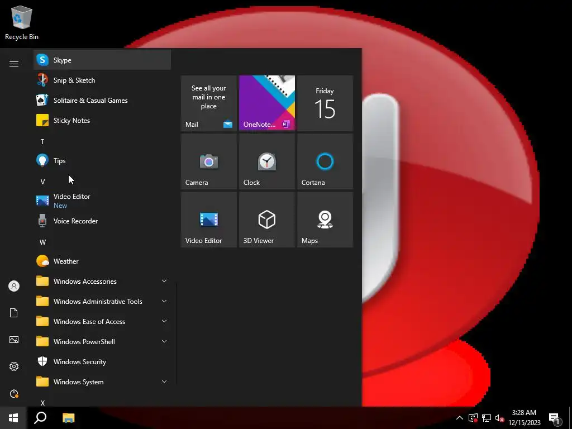Select the Windows PowerShell folder
572x429 pixels.
102,341
